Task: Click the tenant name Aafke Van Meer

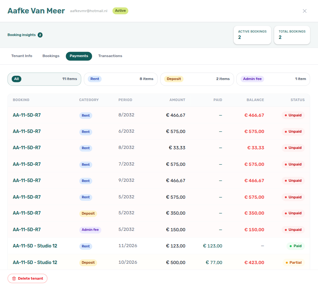Action: point(36,11)
